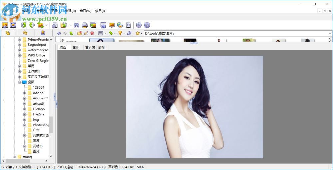The width and height of the screenshot is (333, 170).
Task: Select the highlighted thumbnail in the strip
Action: [x=102, y=40]
